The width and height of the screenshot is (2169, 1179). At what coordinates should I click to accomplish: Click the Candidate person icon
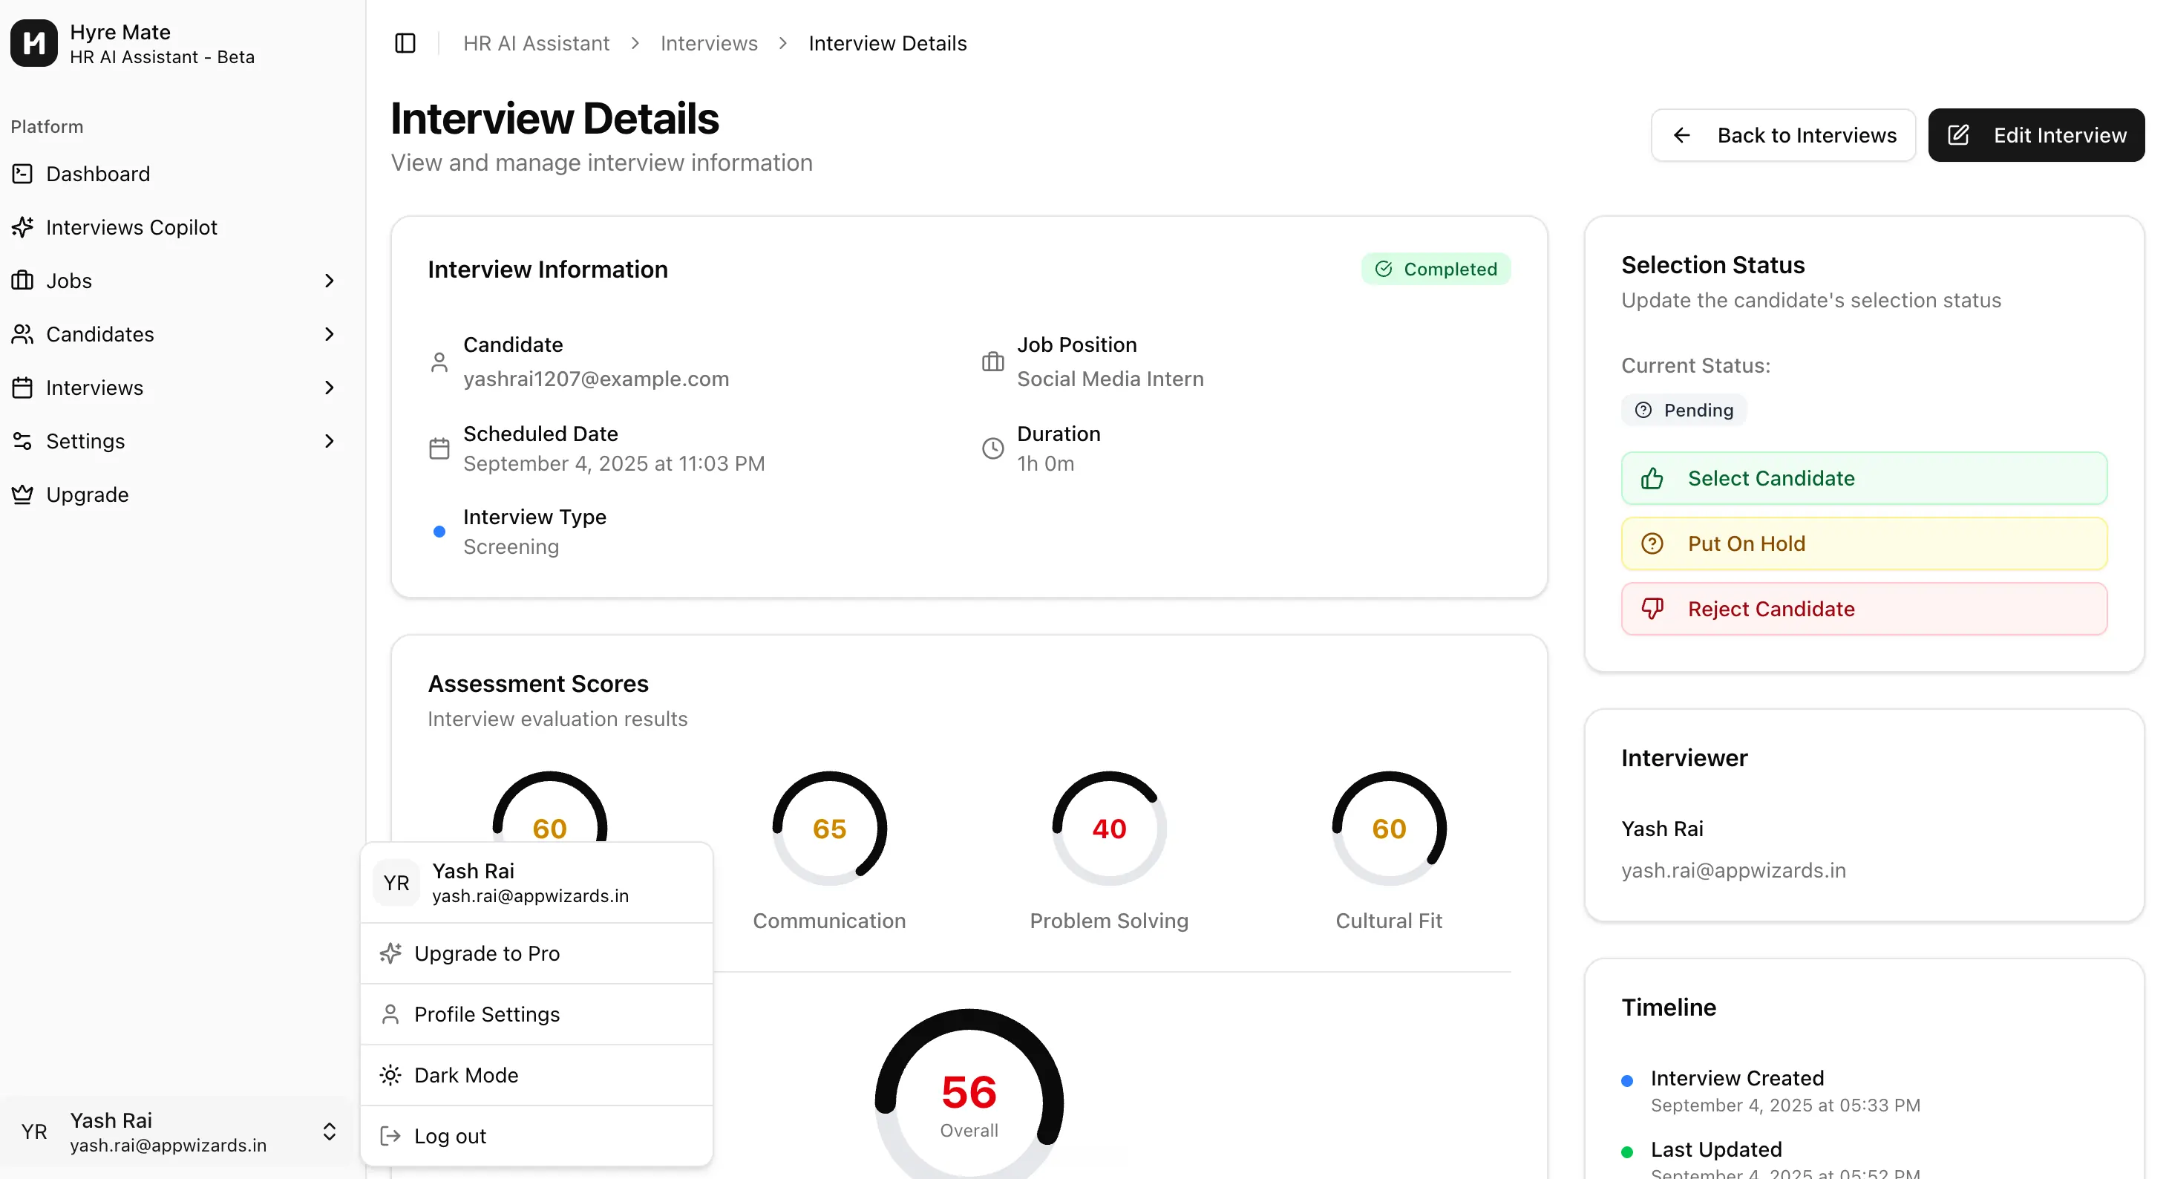[439, 362]
